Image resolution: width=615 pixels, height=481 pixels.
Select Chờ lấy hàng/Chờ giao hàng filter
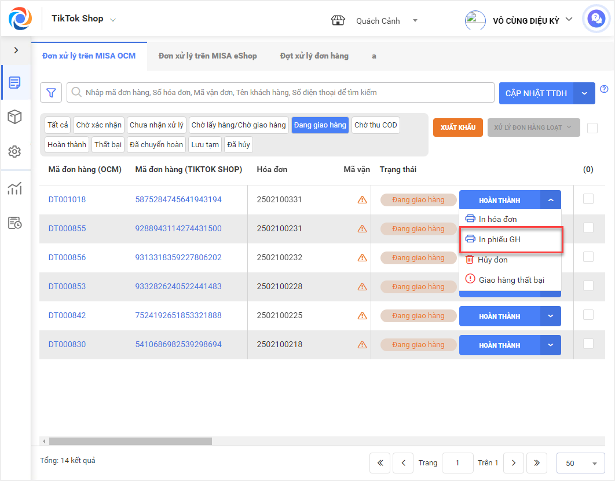coord(239,125)
